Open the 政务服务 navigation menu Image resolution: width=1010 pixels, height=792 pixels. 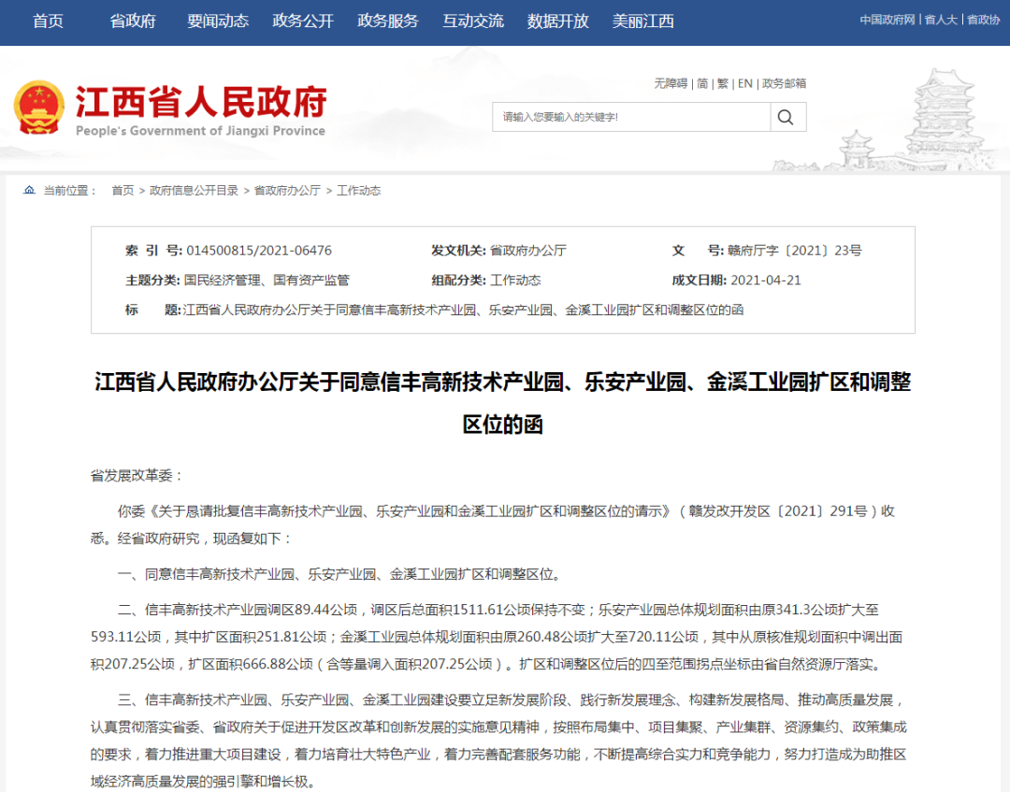point(388,22)
